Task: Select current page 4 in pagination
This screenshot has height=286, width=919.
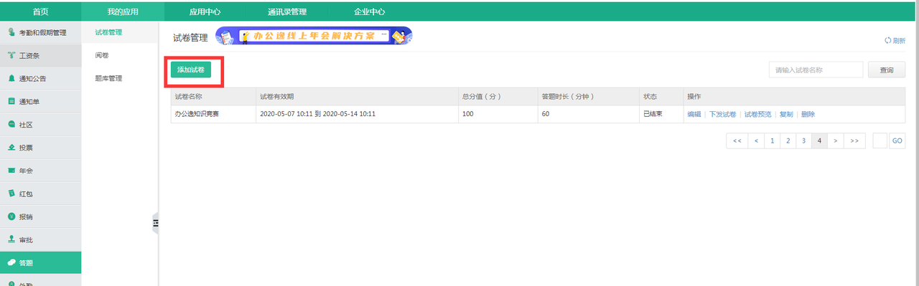Action: tap(819, 140)
